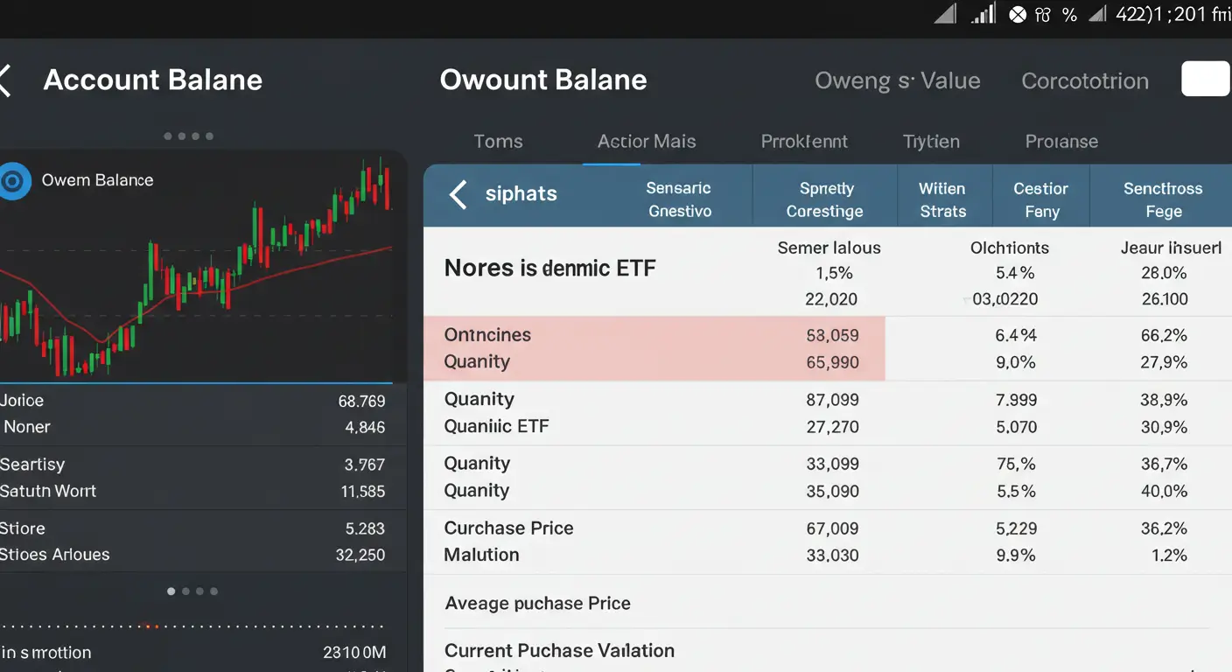Screen dimensions: 1232x672
Task: Click Olchtionts 5.4% cell
Action: coord(1015,273)
